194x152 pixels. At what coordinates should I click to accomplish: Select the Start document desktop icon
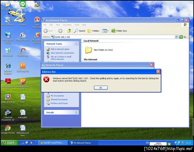pyautogui.click(x=23, y=99)
